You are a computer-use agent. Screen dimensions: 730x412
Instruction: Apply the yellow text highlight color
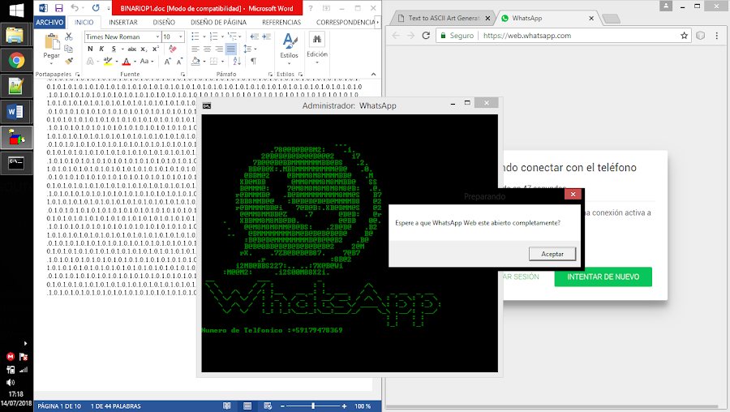[x=108, y=61]
